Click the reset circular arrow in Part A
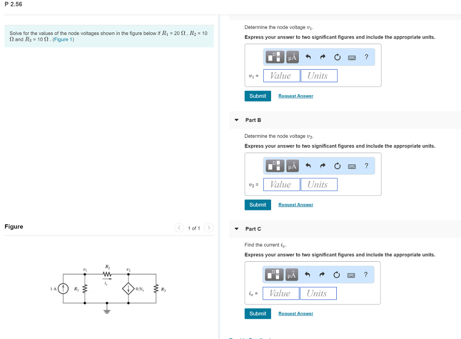Screen dimensions: 461x339 click(x=337, y=57)
